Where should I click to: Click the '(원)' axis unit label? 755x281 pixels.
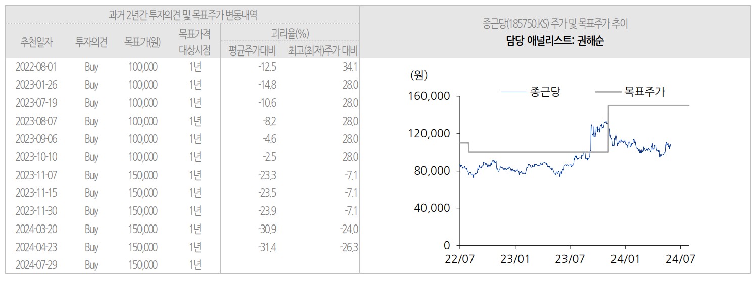point(419,76)
